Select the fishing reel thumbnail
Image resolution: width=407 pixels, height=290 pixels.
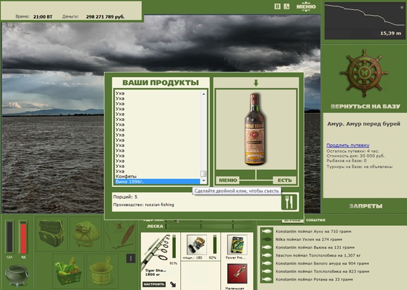(x=197, y=244)
